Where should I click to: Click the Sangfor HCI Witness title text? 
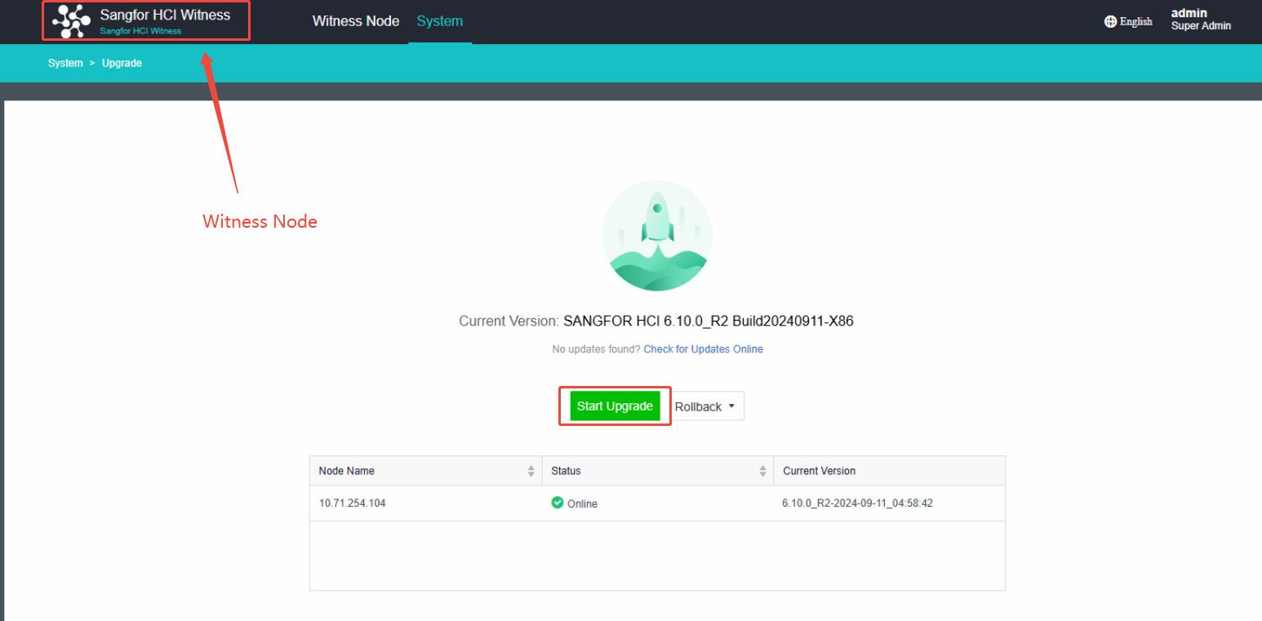165,15
